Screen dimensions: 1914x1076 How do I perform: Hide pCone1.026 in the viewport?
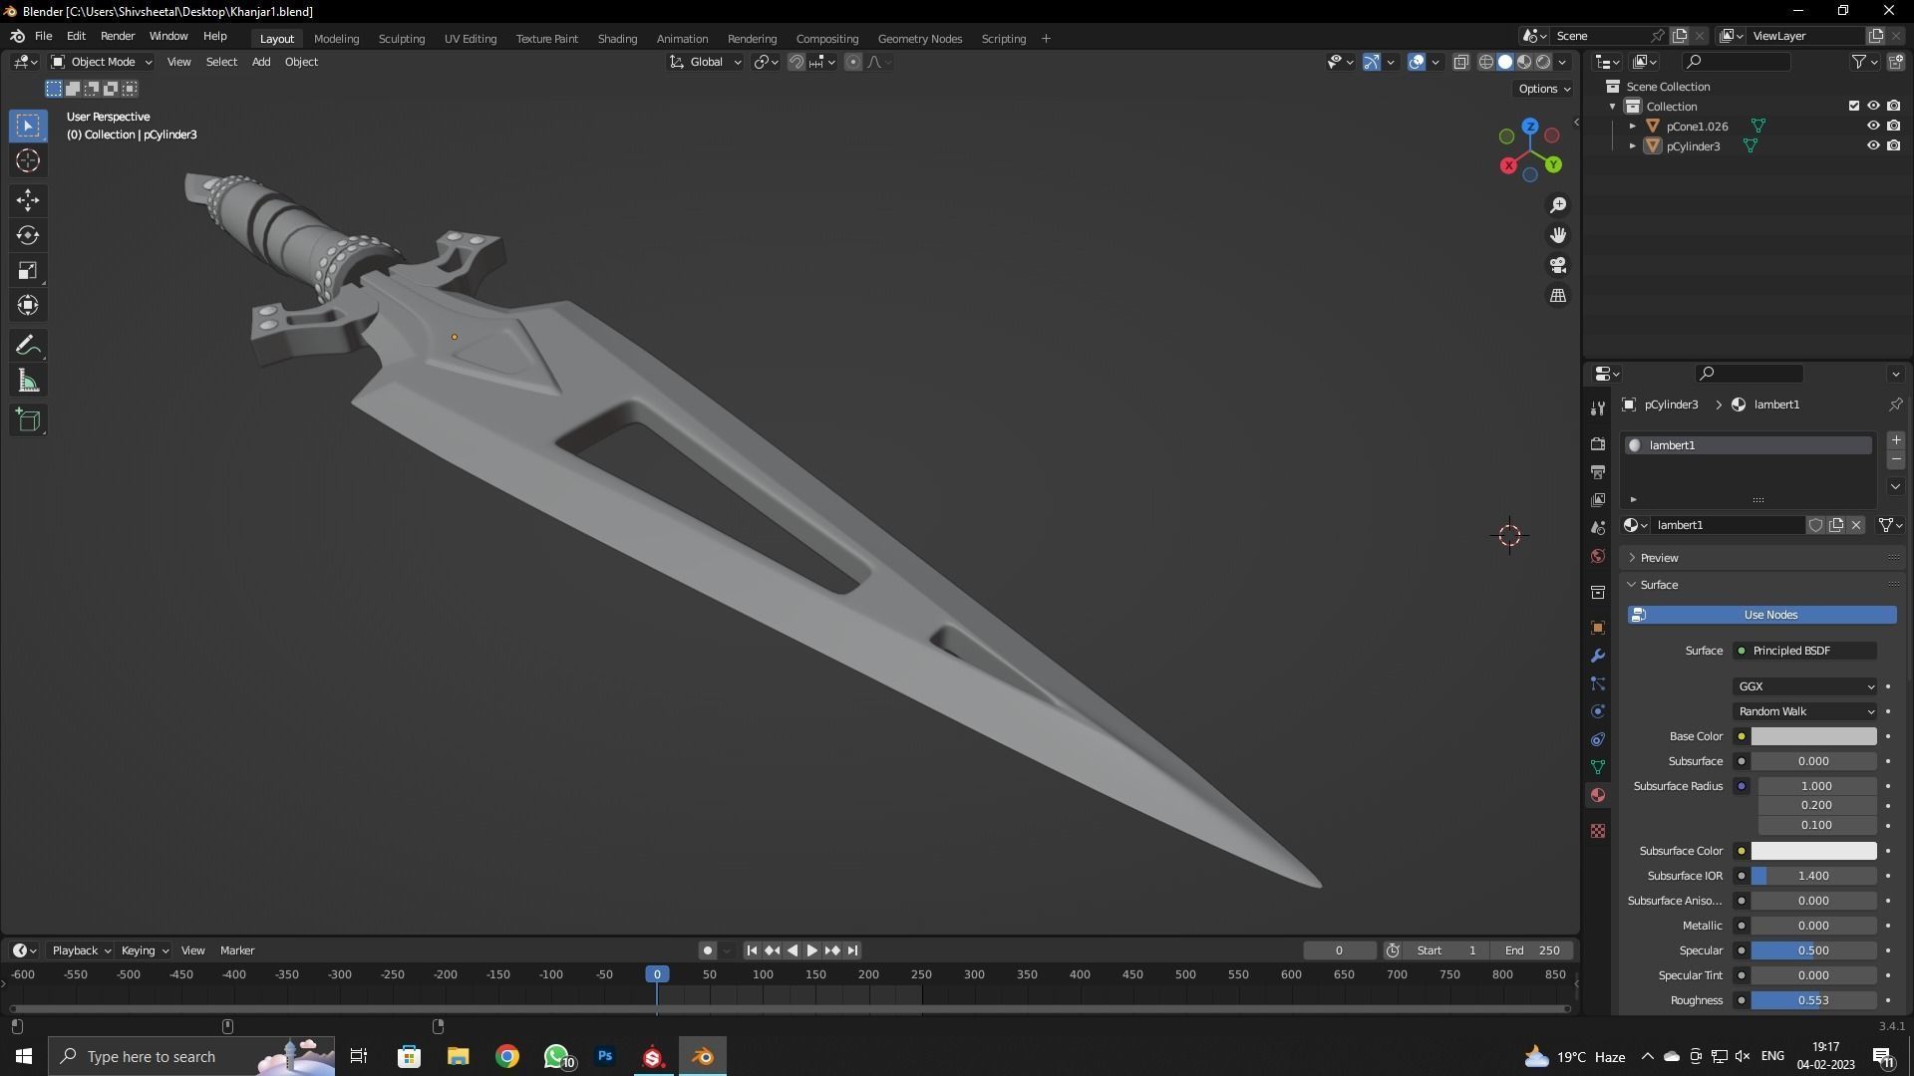pos(1874,126)
